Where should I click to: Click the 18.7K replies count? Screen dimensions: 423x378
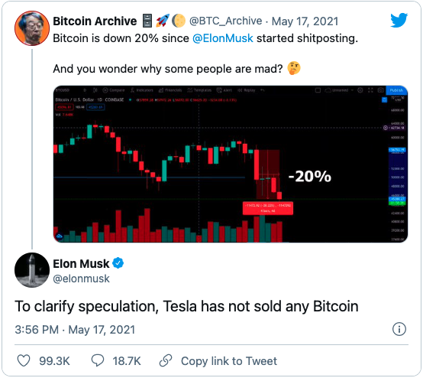click(127, 361)
